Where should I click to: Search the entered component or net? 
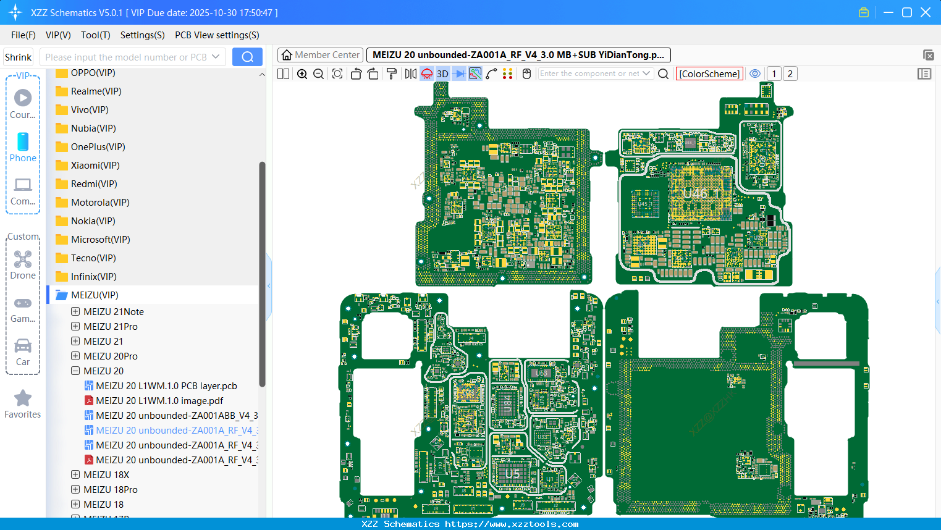pos(664,74)
